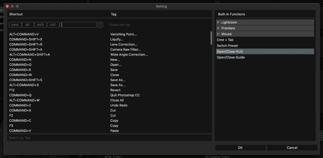Image resolution: width=323 pixels, height=158 pixels.
Task: Click the Please edit tag field
Action: click(120, 25)
